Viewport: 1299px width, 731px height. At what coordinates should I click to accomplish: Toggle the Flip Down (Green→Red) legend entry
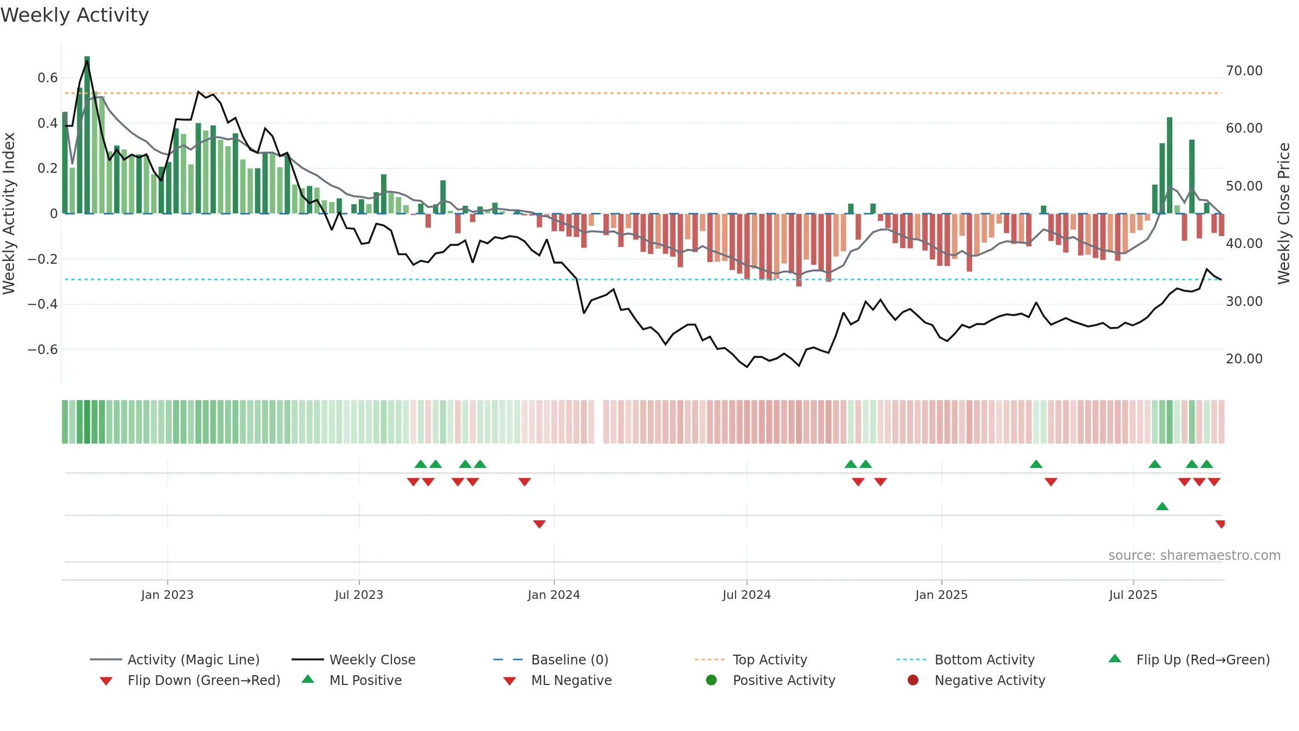click(x=190, y=680)
